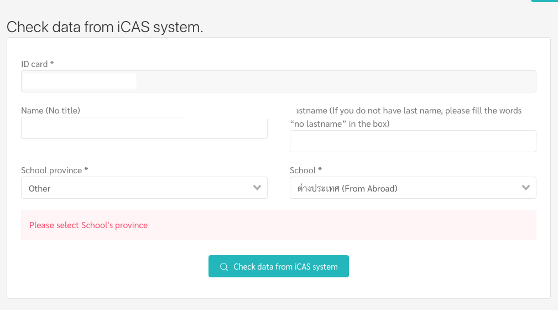Click the asterisk next to School province
The image size is (558, 310).
86,169
